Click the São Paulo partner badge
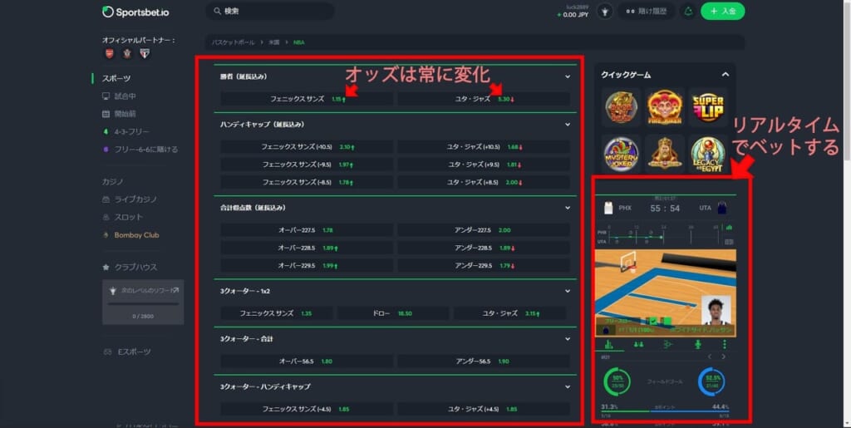The height and width of the screenshot is (428, 851). coord(145,53)
